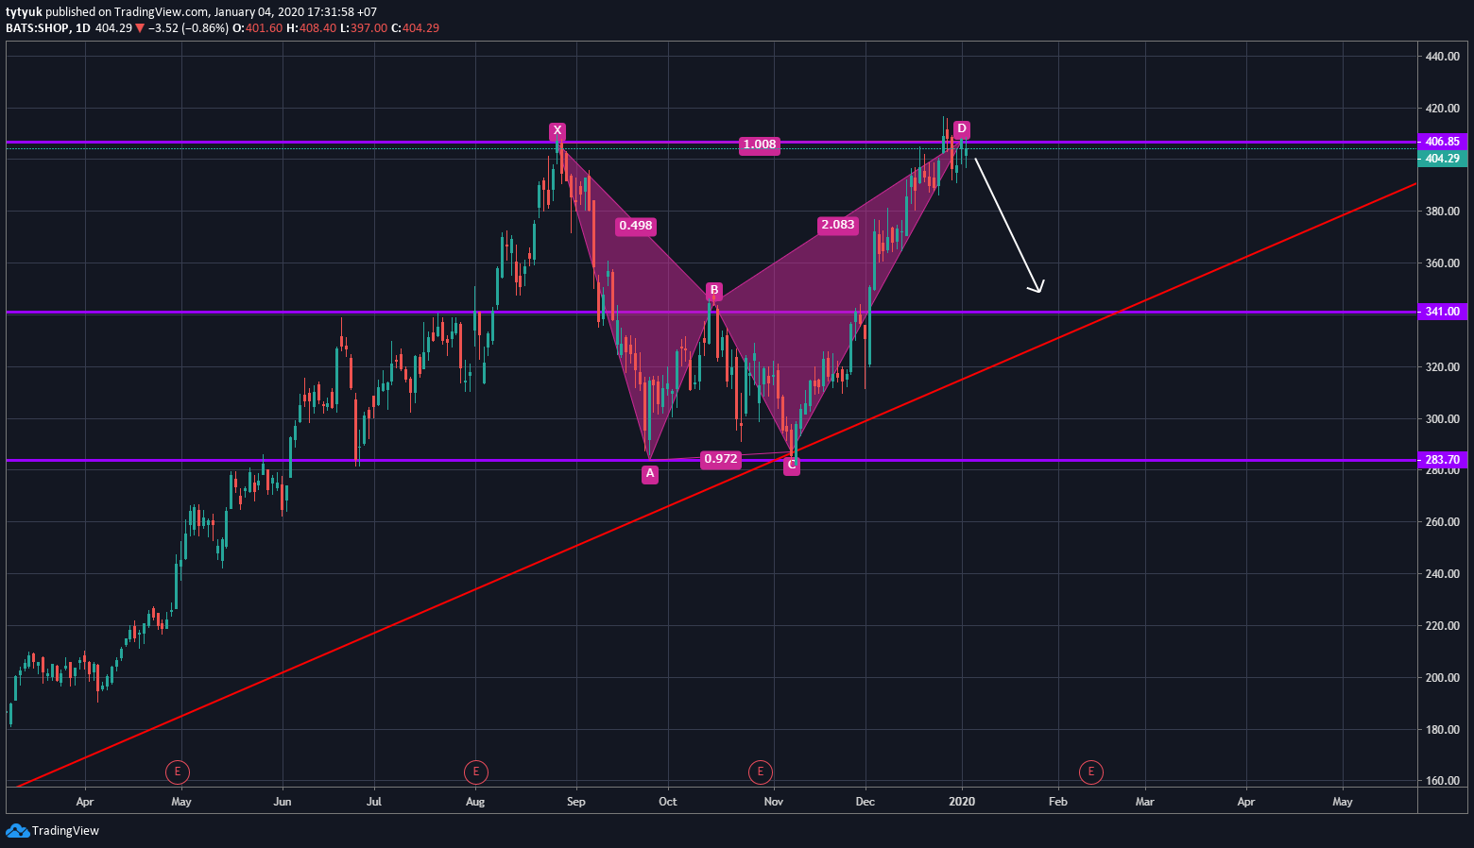Click the 1D interval label
This screenshot has height=848, width=1474.
83,28
